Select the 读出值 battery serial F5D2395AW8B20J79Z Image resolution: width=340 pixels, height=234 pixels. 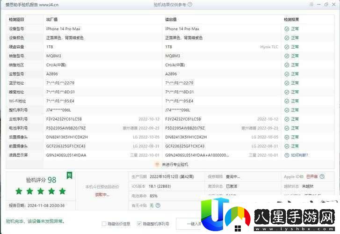pos(185,128)
